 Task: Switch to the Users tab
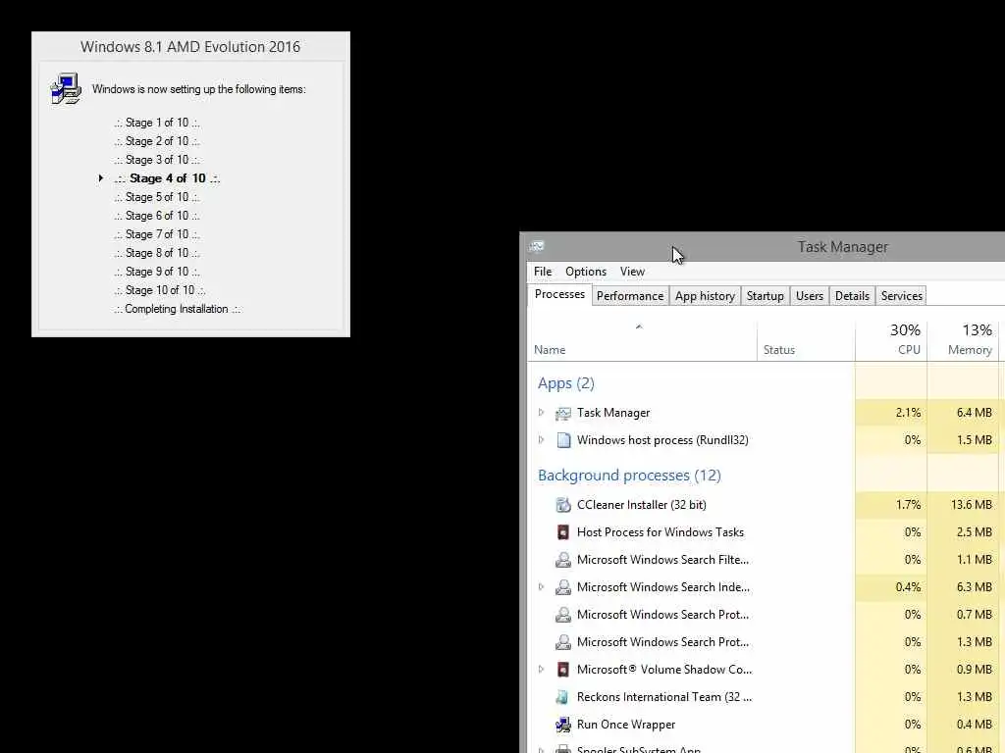coord(809,296)
